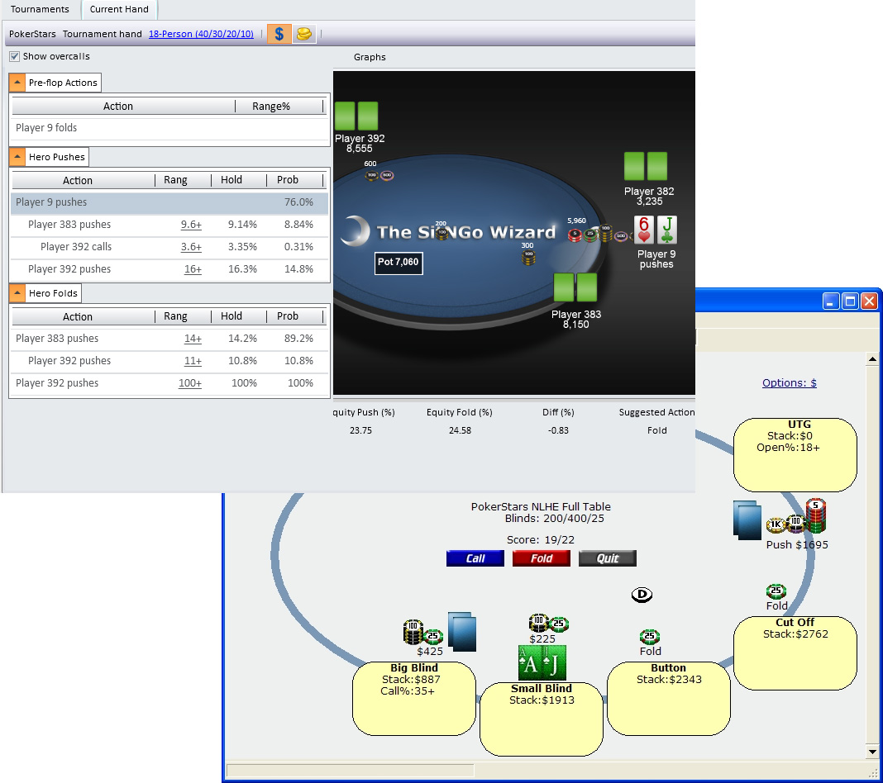Click the Button's folded 25 ante chip

click(649, 636)
